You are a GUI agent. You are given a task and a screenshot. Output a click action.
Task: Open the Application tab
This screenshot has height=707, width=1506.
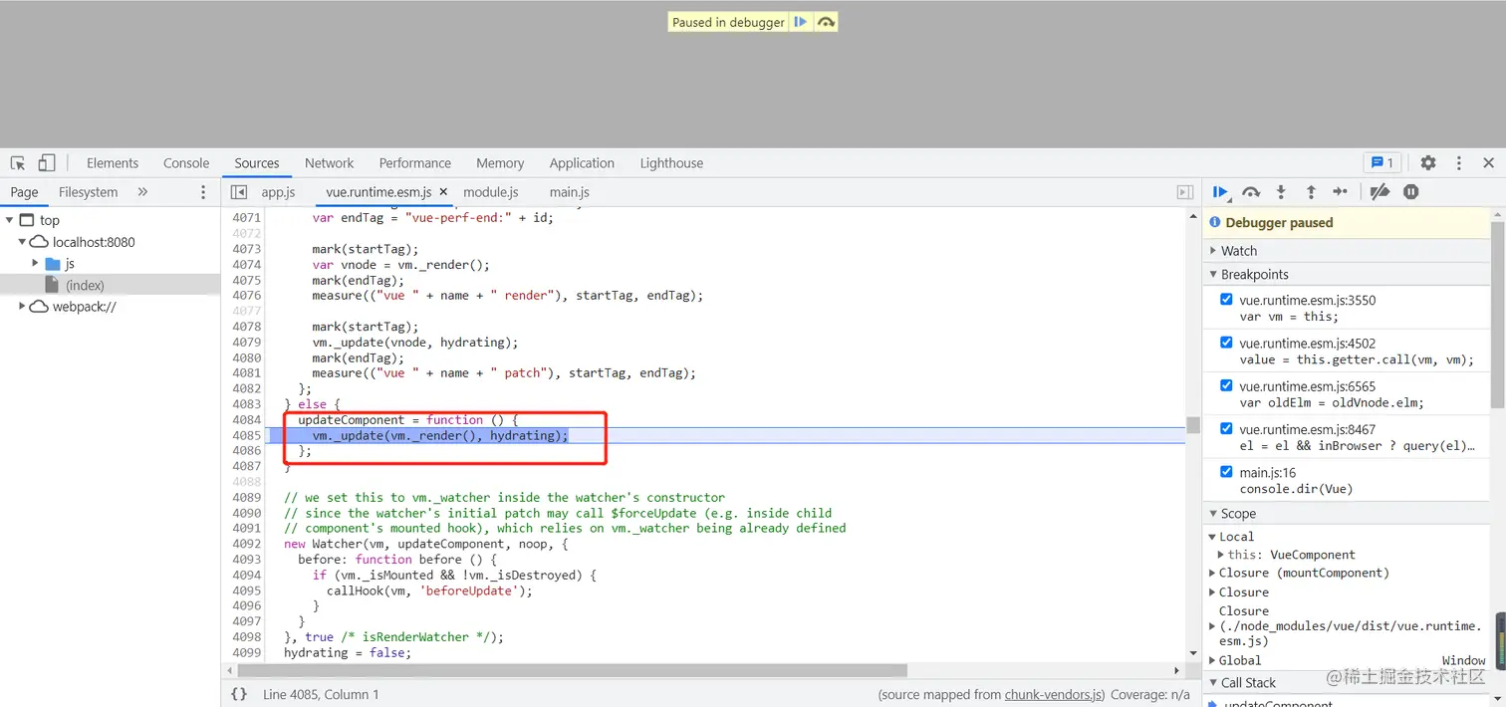582,163
